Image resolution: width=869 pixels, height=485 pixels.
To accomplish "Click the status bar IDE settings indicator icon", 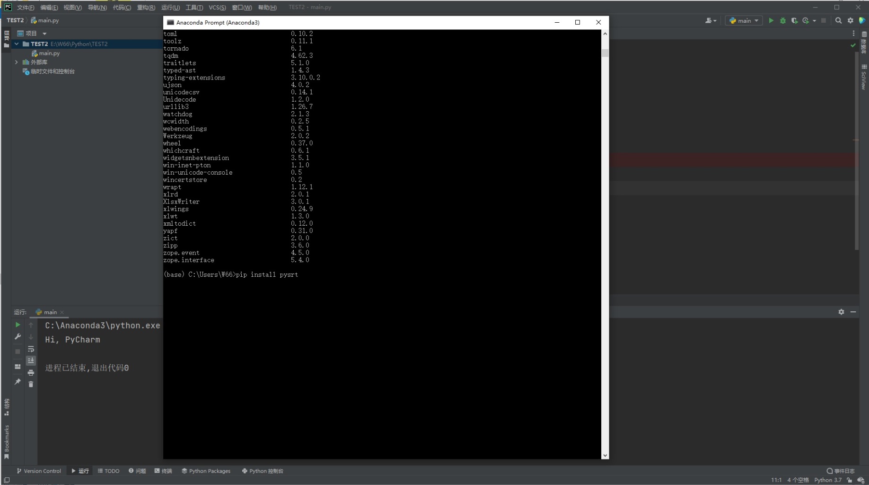I will click(x=861, y=480).
